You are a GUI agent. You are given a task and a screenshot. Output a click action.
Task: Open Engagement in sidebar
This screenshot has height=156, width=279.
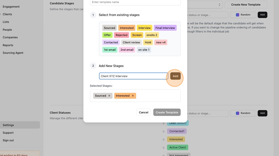point(11,7)
